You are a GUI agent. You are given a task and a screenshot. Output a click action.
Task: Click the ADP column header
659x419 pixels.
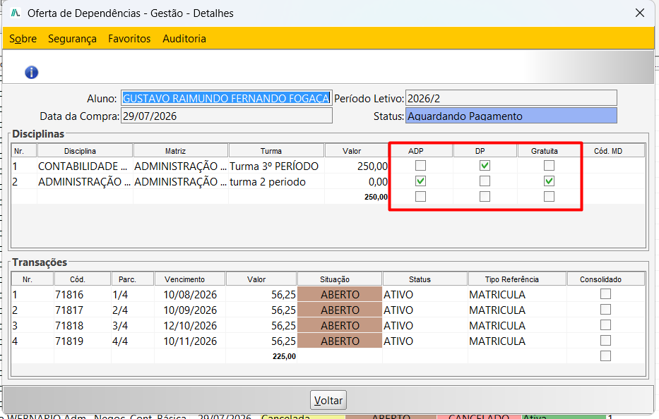[x=421, y=151]
